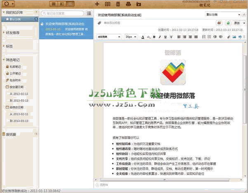
Task: Toggle the 按创建日期 filter
Action: coord(14,87)
